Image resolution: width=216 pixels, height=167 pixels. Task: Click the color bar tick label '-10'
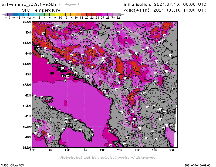coord(8,18)
